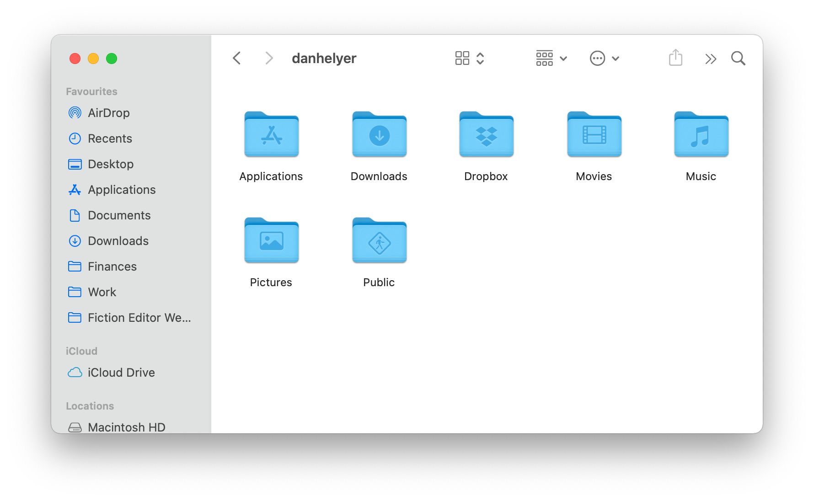Click the Applications folder icon in the grid

(271, 135)
